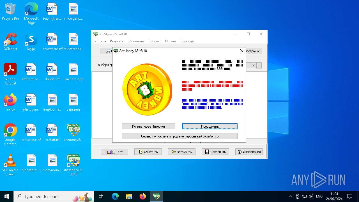Select artmoney8... installer icon

73,133
